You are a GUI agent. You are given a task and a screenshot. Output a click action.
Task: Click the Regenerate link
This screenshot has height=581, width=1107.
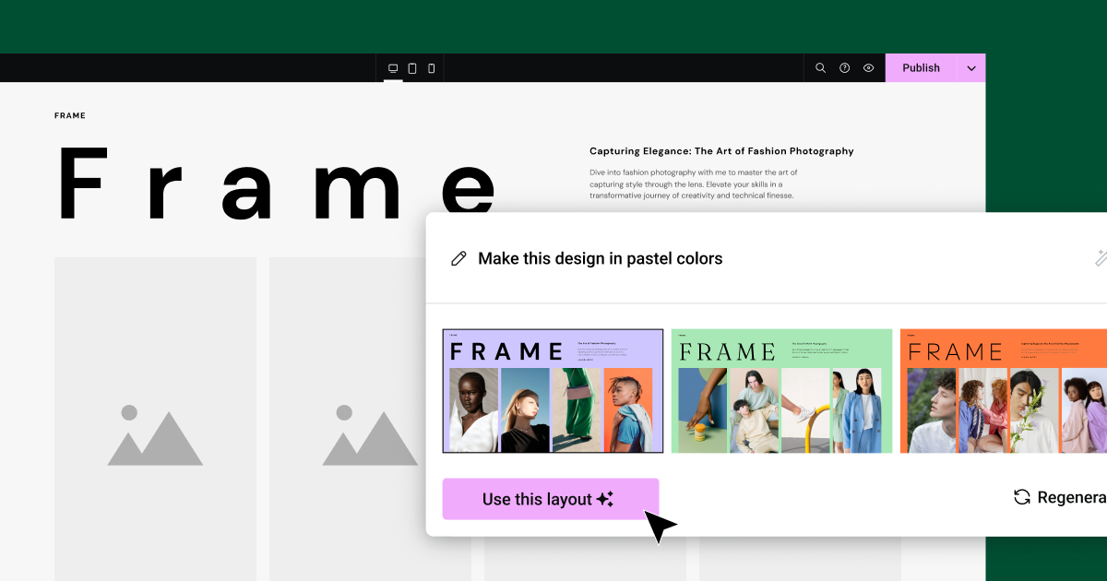[1065, 497]
